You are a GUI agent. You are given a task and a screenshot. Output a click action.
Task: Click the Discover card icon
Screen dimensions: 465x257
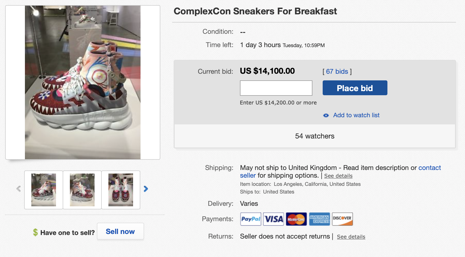pos(342,219)
